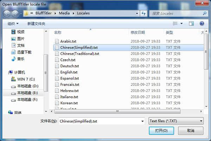
Task: Click the back navigation arrow button
Action: pos(7,13)
